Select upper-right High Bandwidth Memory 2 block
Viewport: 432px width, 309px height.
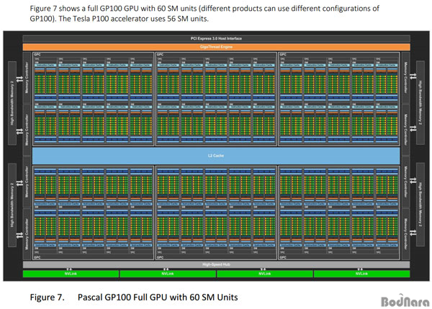420,103
